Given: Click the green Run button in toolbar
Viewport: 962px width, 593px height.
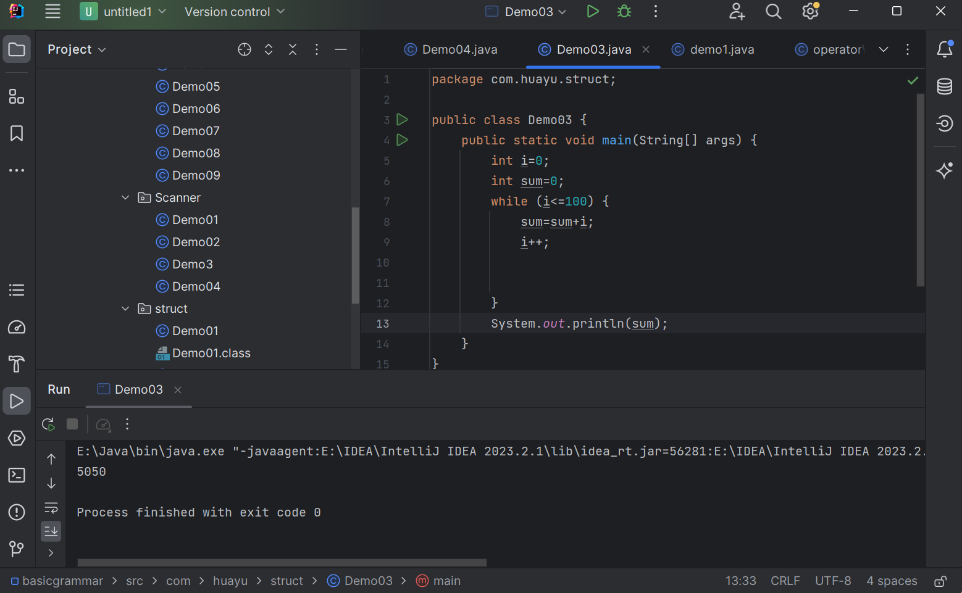Looking at the screenshot, I should 592,12.
